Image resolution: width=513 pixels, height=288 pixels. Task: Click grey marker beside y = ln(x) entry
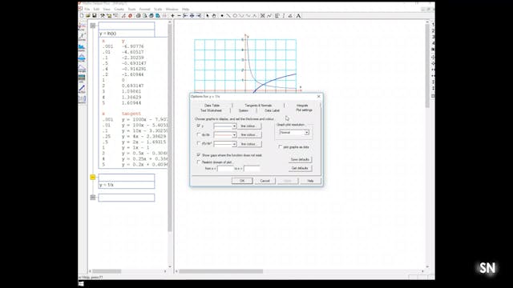pyautogui.click(x=93, y=26)
